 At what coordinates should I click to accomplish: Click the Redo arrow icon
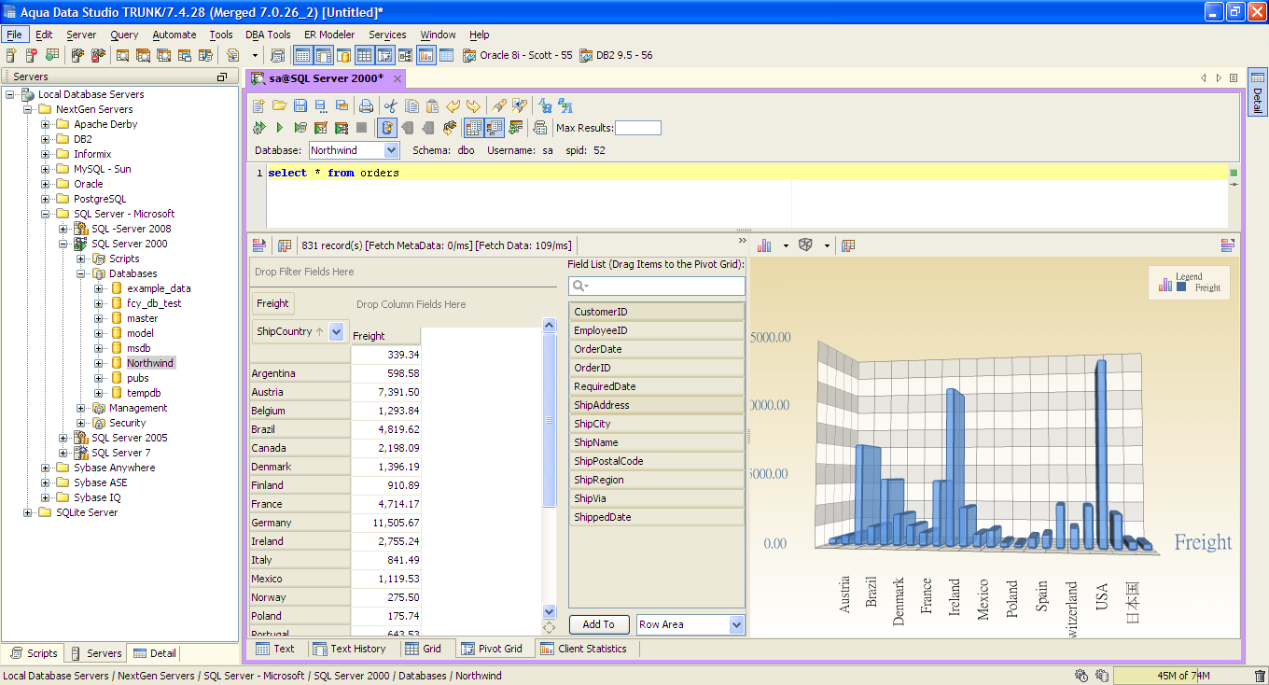click(x=474, y=105)
